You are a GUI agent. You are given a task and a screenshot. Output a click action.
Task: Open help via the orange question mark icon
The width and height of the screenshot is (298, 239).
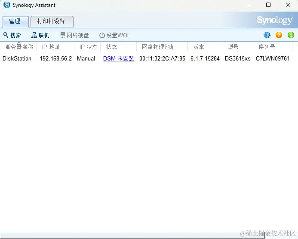pyautogui.click(x=279, y=35)
